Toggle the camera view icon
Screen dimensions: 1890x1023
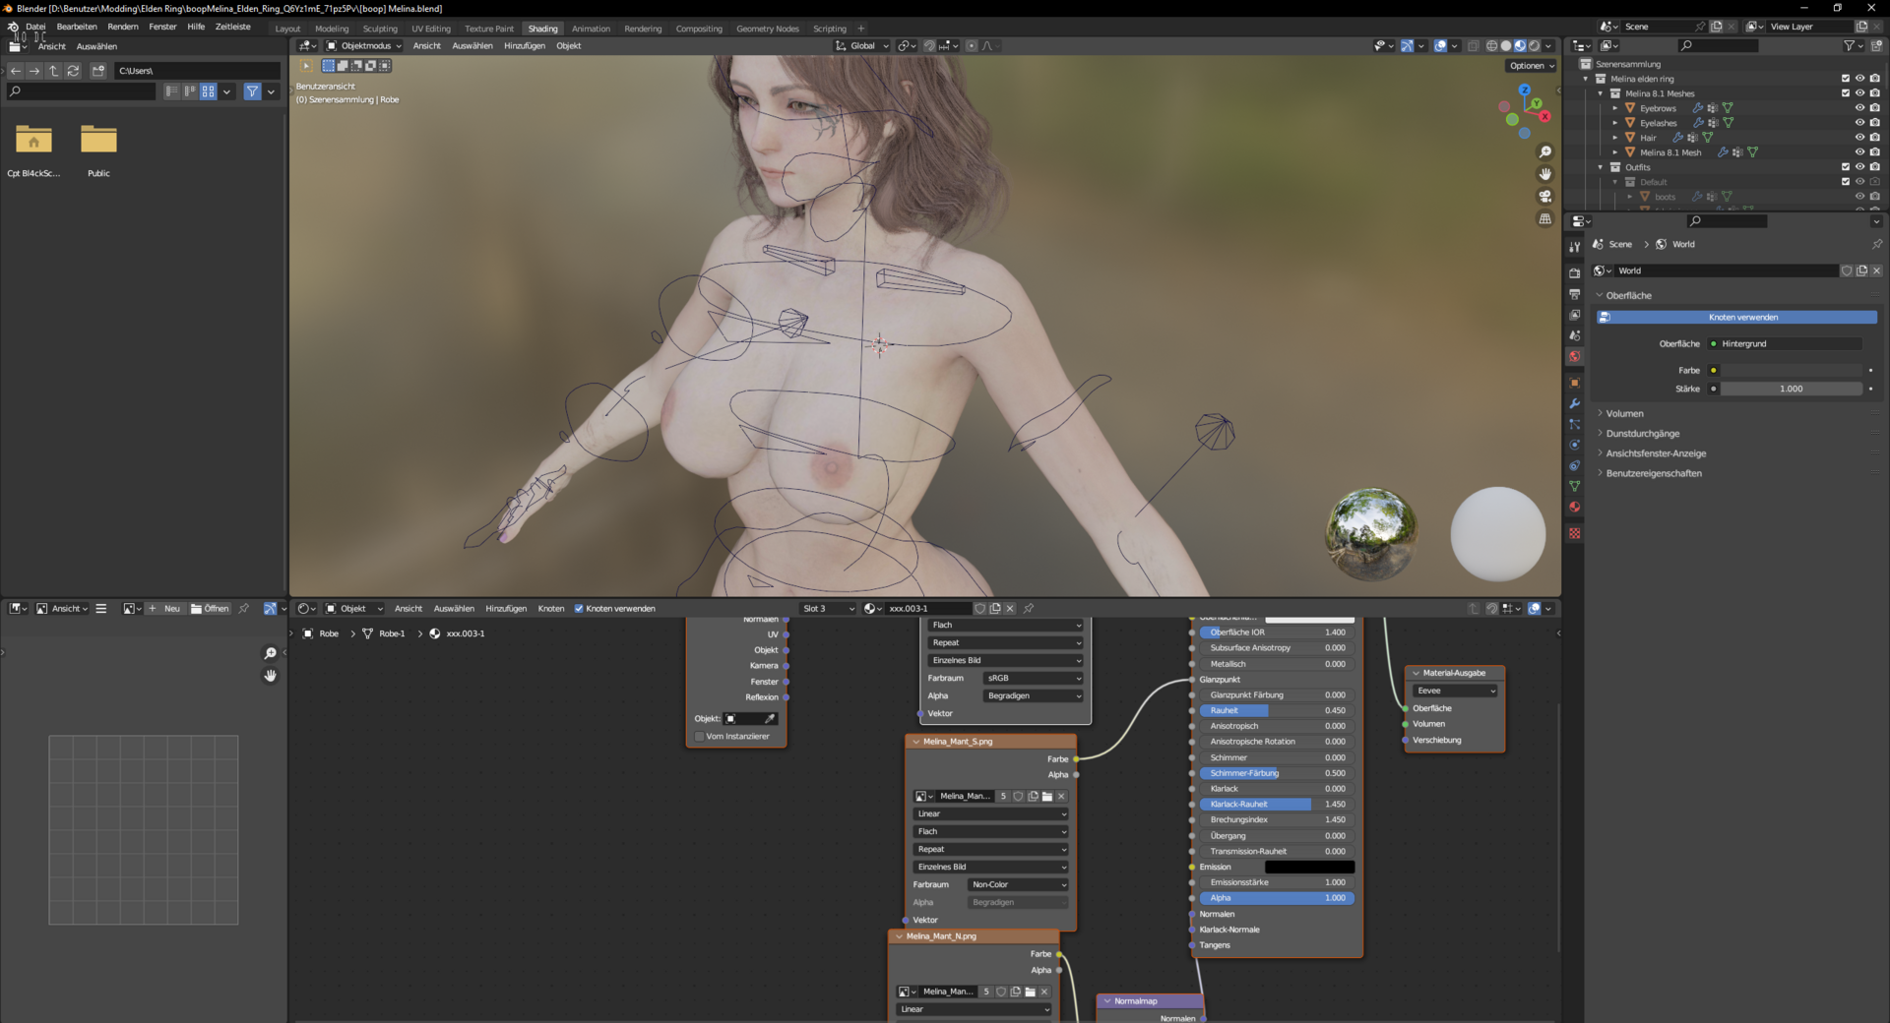(x=1544, y=197)
